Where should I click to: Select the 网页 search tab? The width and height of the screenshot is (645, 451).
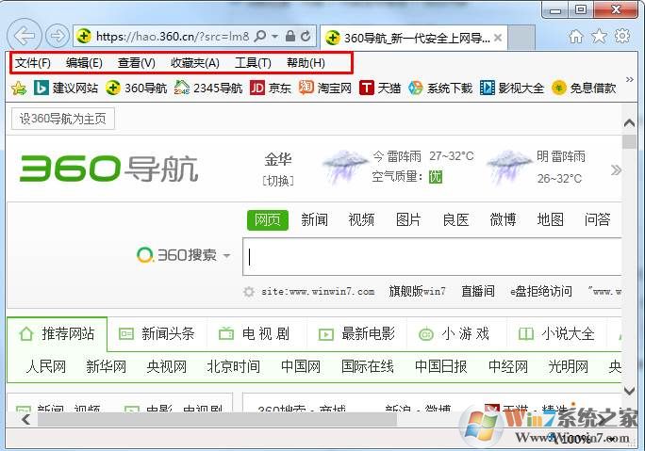tap(268, 220)
